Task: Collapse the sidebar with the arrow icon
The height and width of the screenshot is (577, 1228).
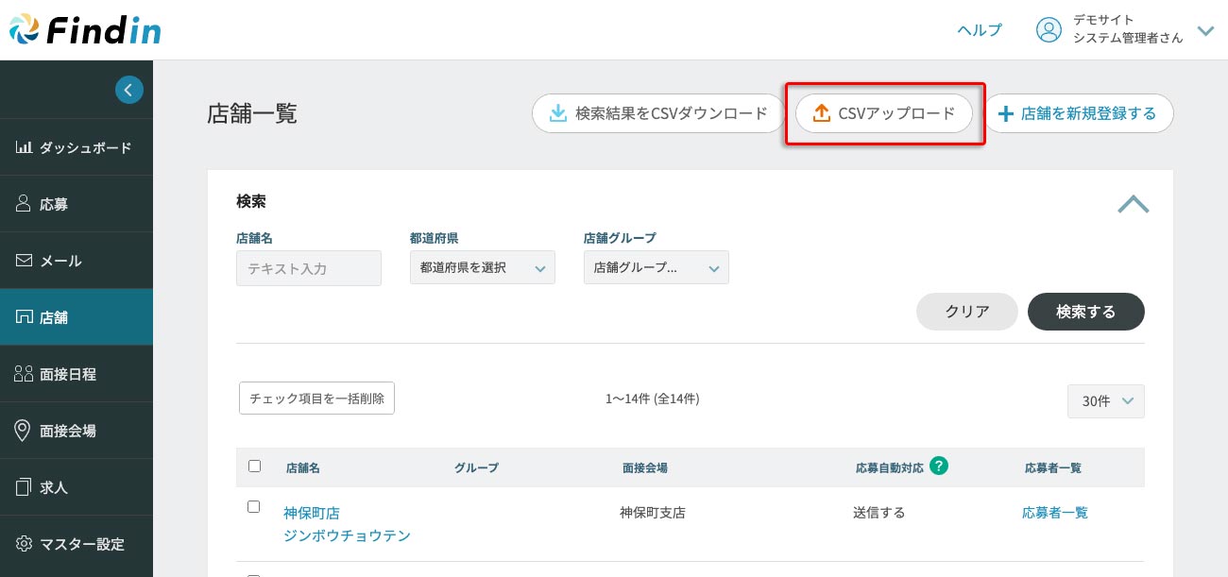Action: coord(129,90)
